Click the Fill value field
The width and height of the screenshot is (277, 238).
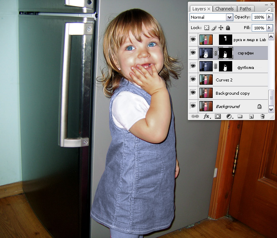click(x=259, y=28)
